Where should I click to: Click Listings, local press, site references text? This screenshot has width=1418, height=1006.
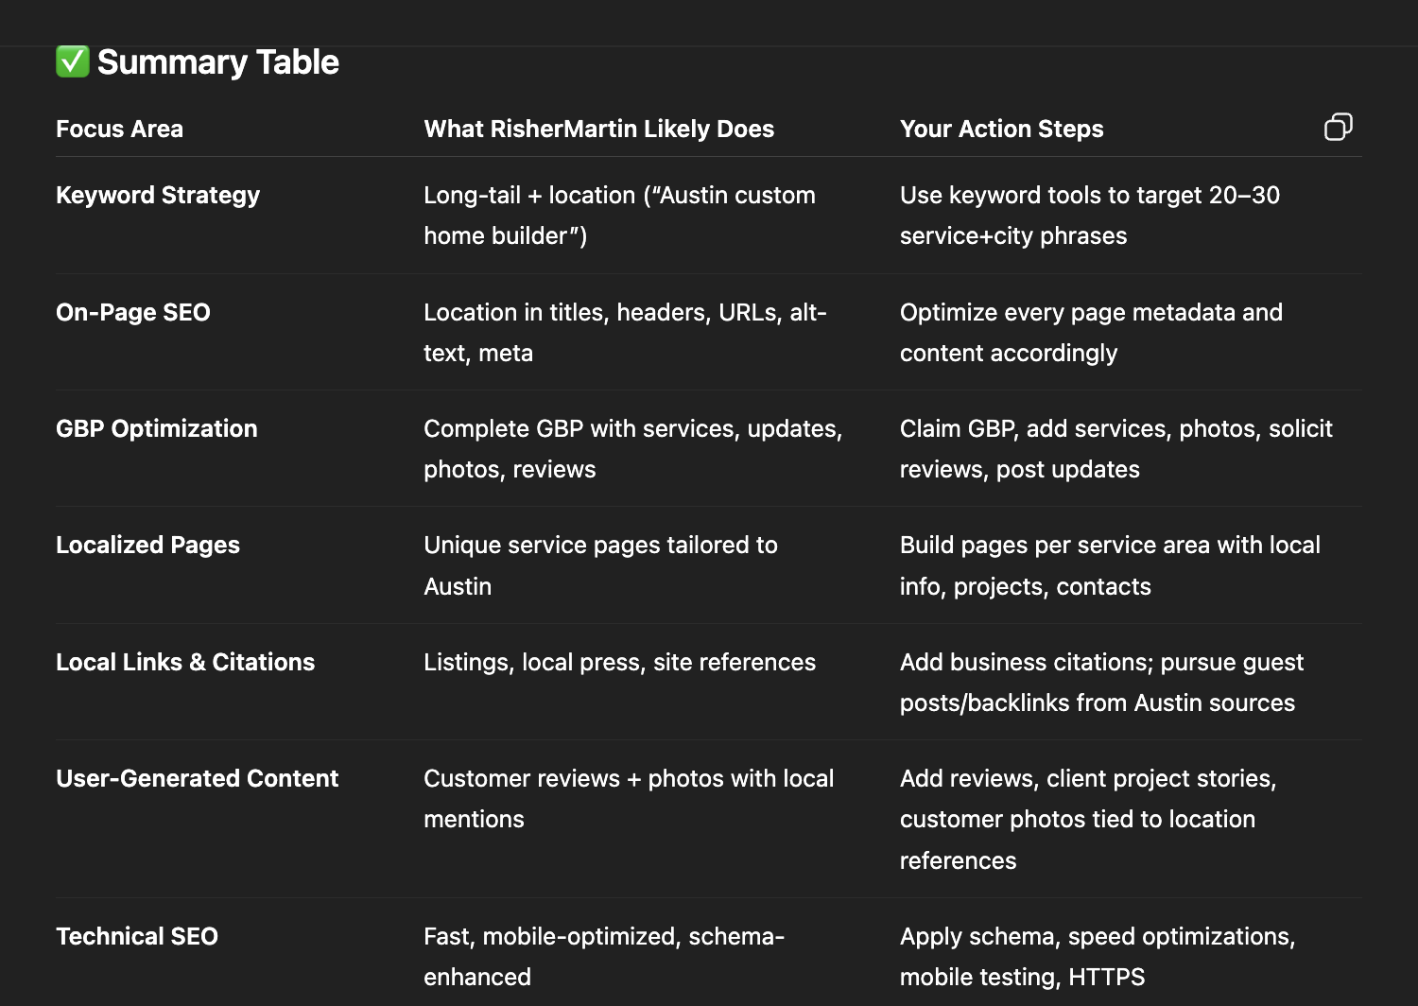point(619,662)
